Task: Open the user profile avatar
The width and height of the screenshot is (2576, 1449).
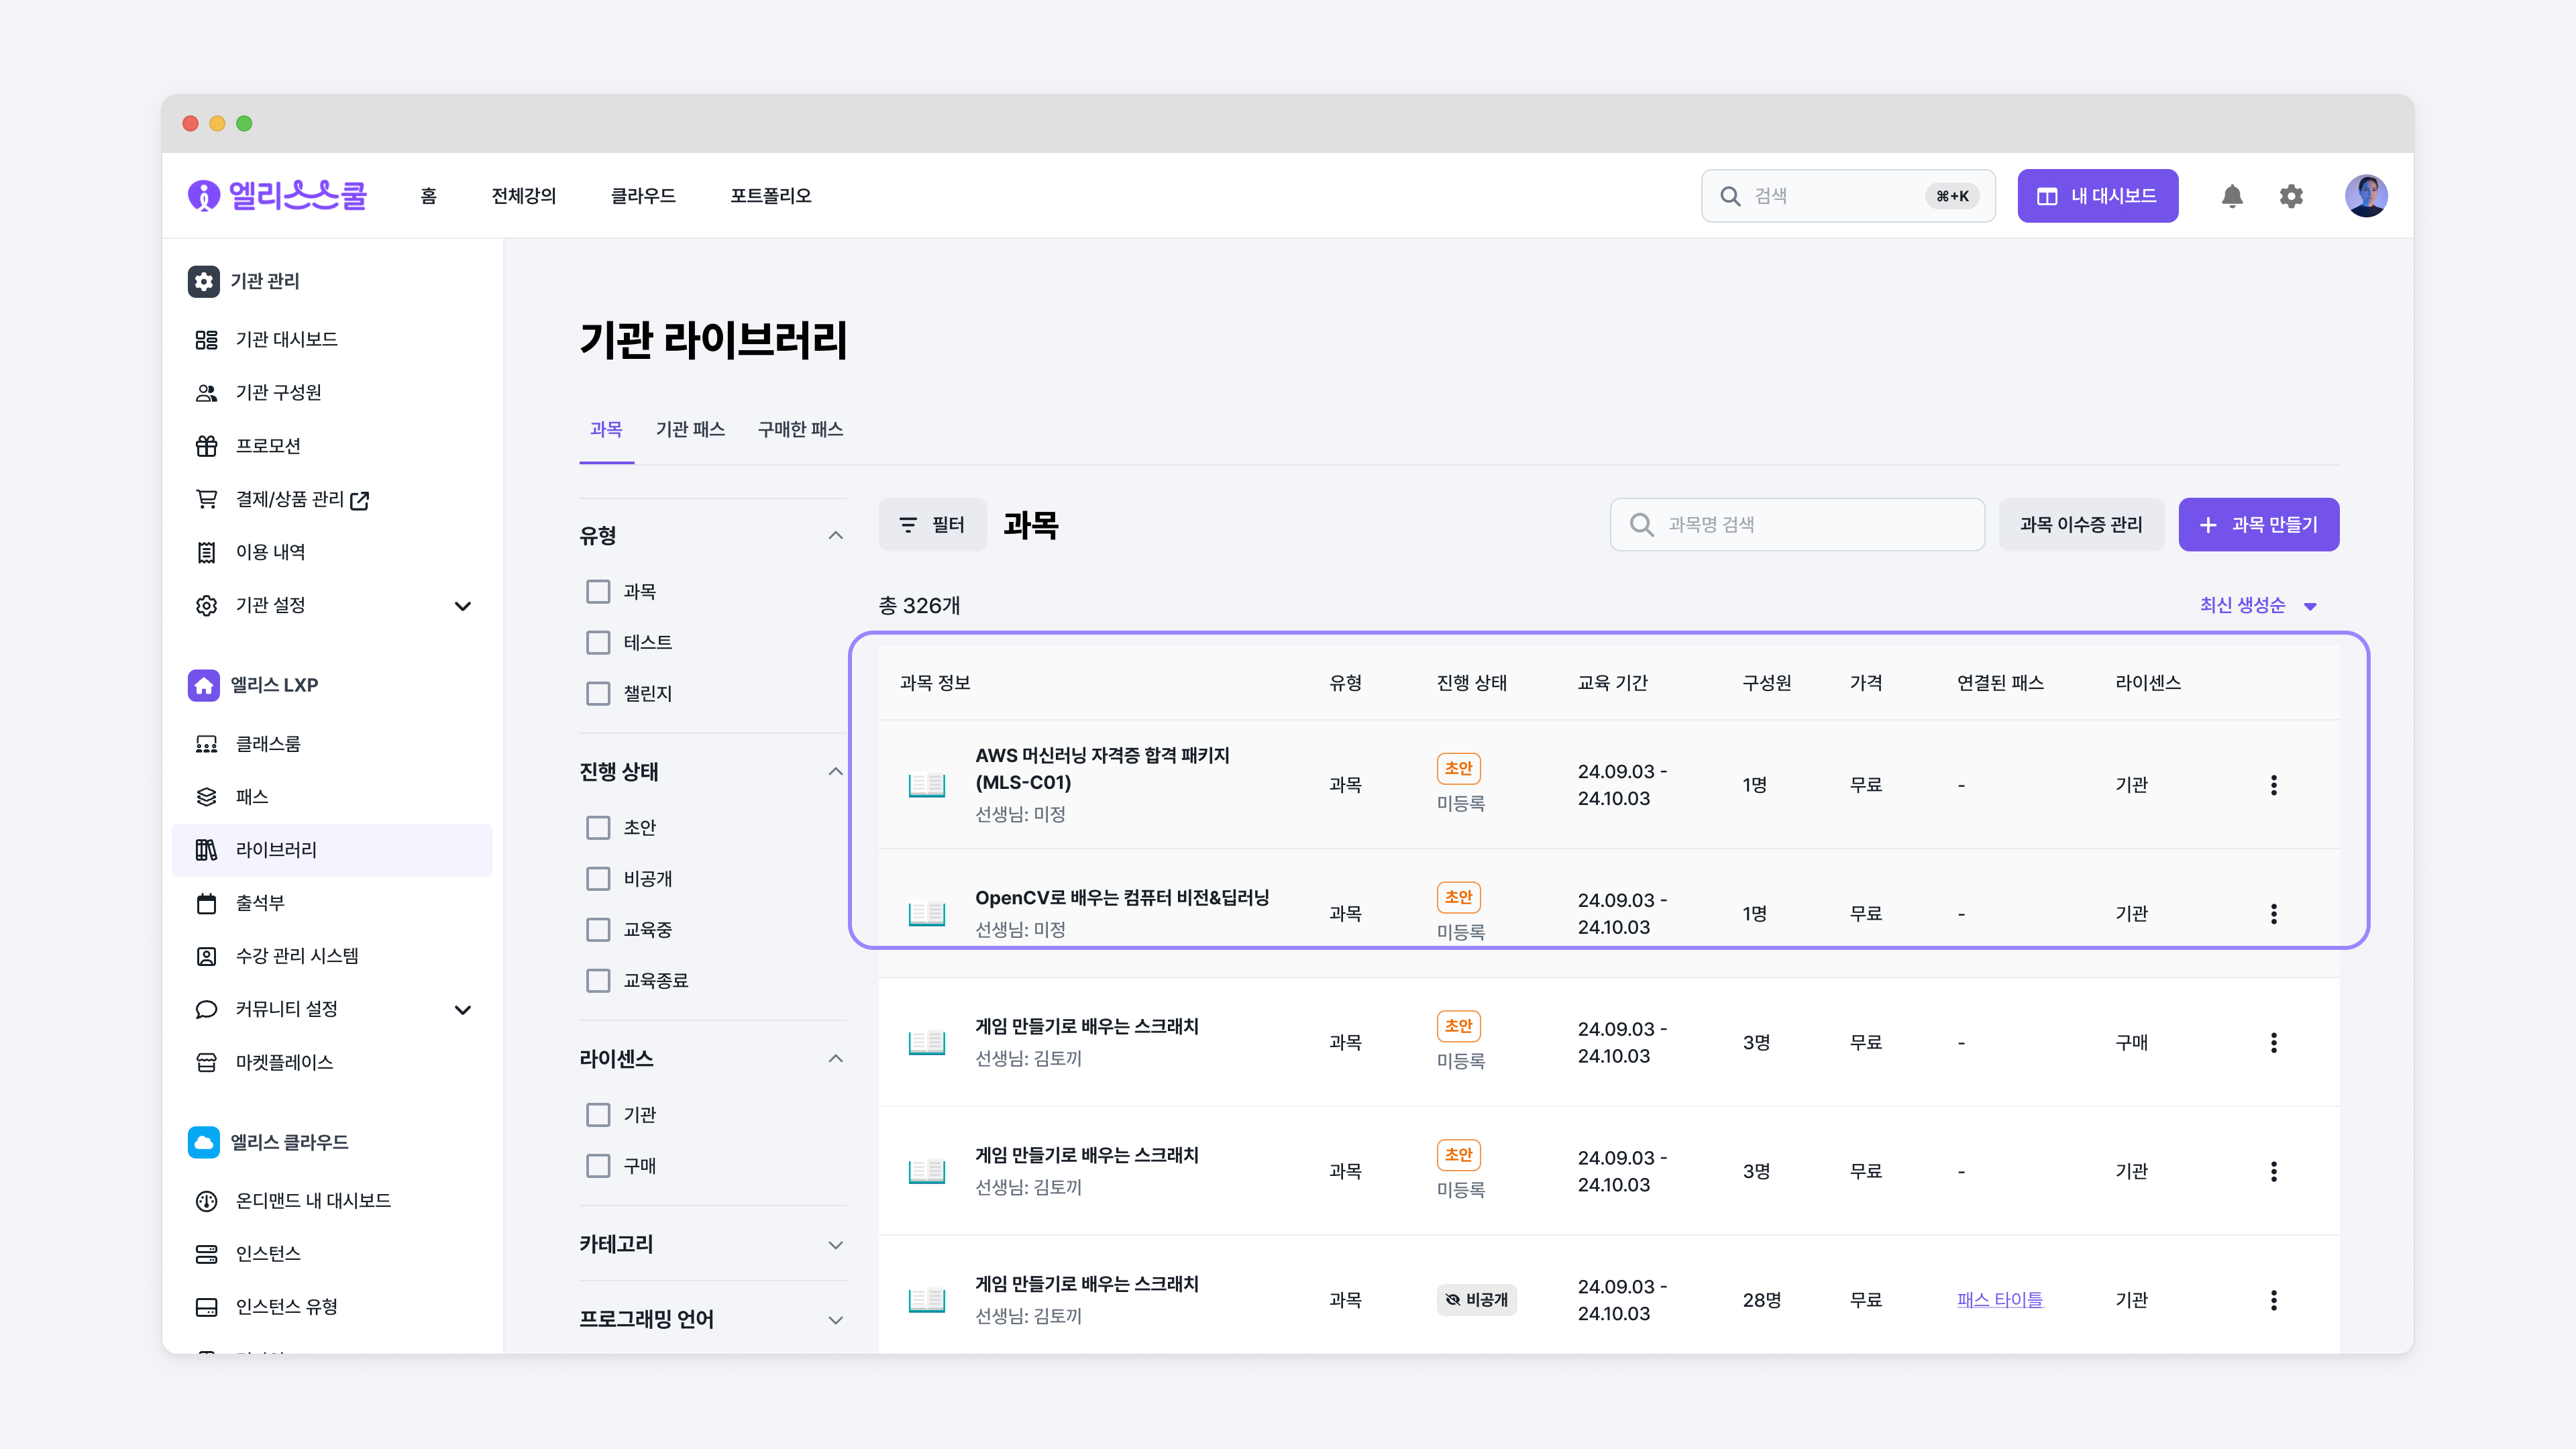Action: tap(2366, 196)
